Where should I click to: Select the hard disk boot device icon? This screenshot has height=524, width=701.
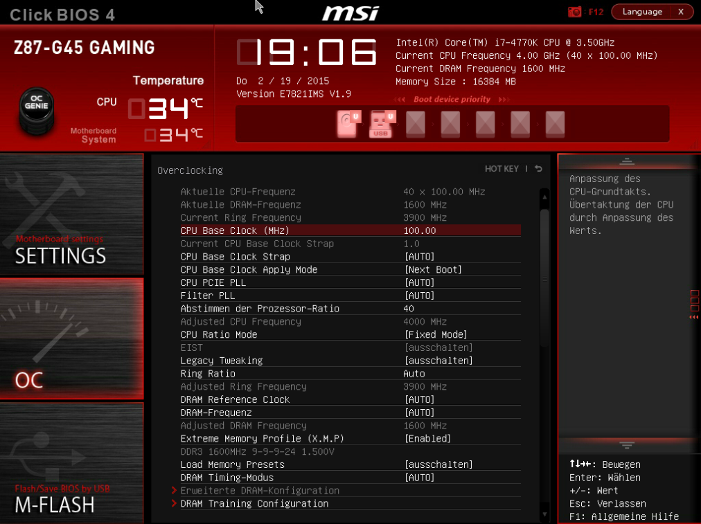pos(348,123)
